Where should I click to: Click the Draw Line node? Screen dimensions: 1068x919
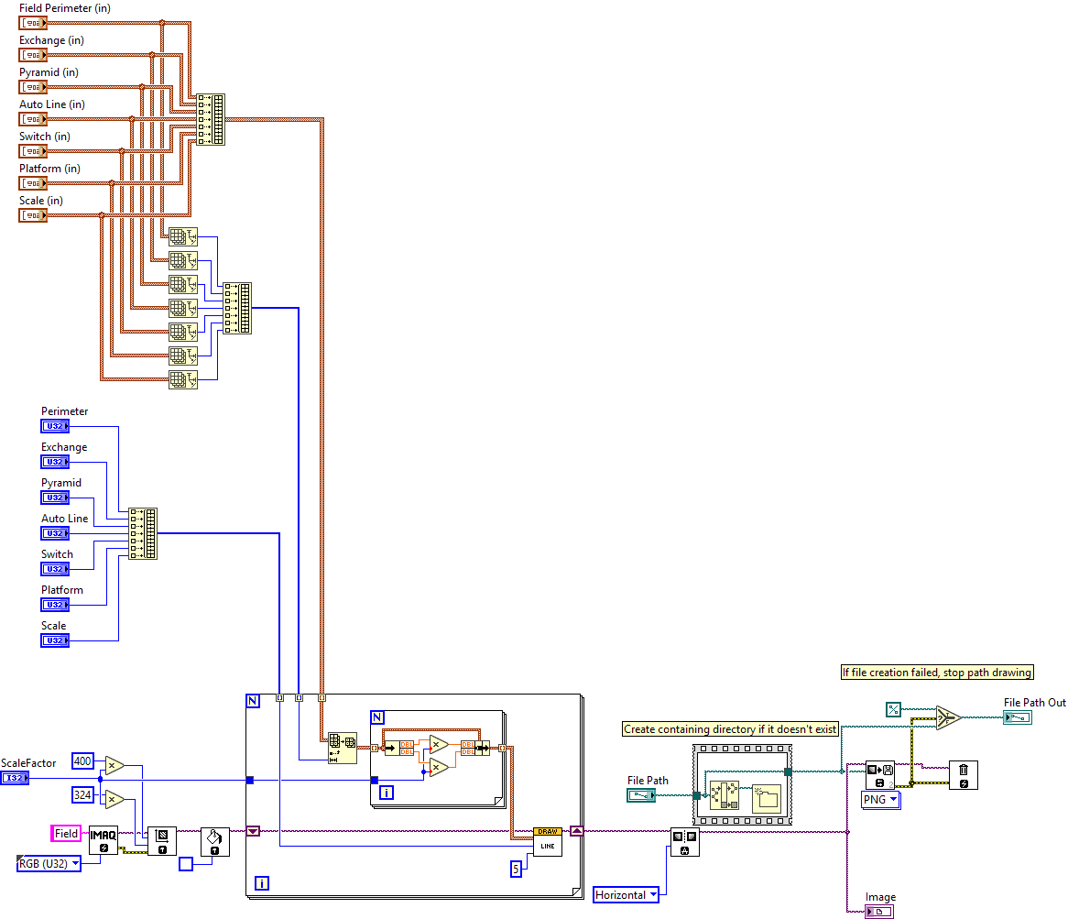[x=547, y=842]
